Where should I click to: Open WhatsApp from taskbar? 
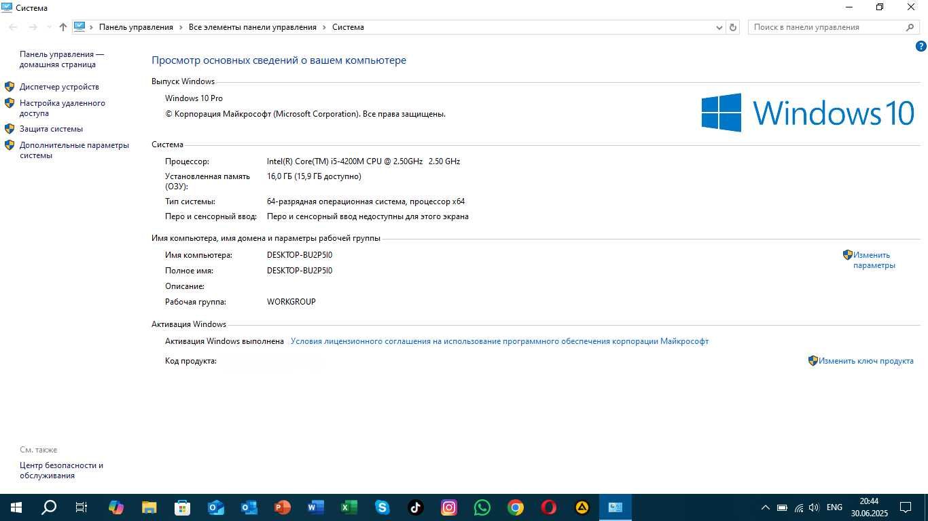pos(482,507)
